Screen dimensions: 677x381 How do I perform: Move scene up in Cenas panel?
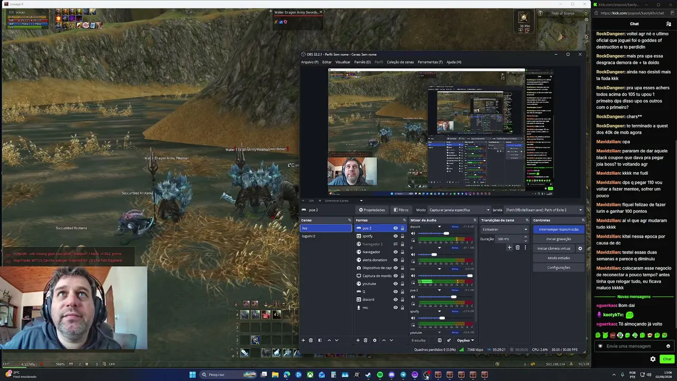coord(329,340)
